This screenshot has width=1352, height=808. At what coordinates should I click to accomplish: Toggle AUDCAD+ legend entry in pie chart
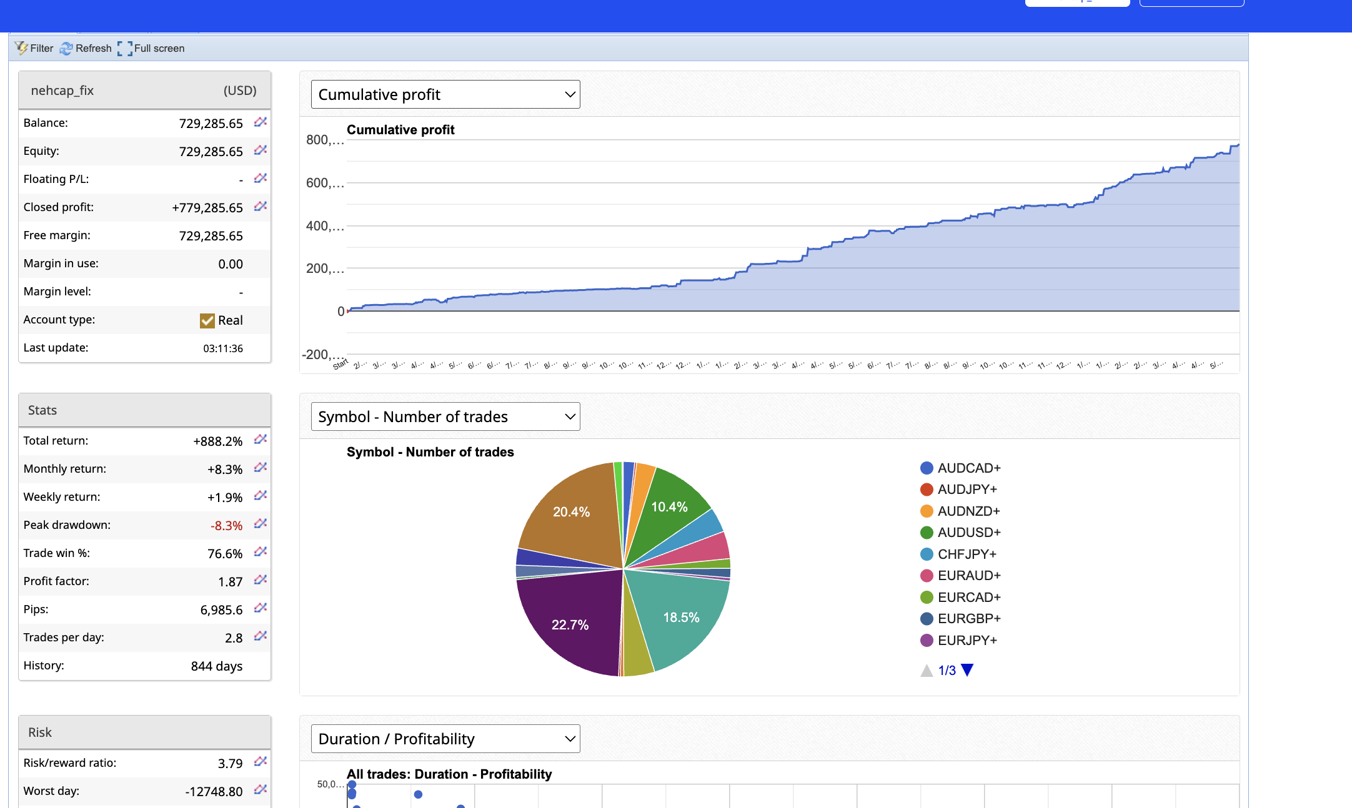(x=968, y=468)
